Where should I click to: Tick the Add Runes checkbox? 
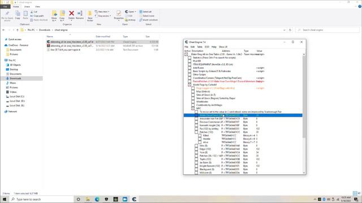tap(189, 68)
